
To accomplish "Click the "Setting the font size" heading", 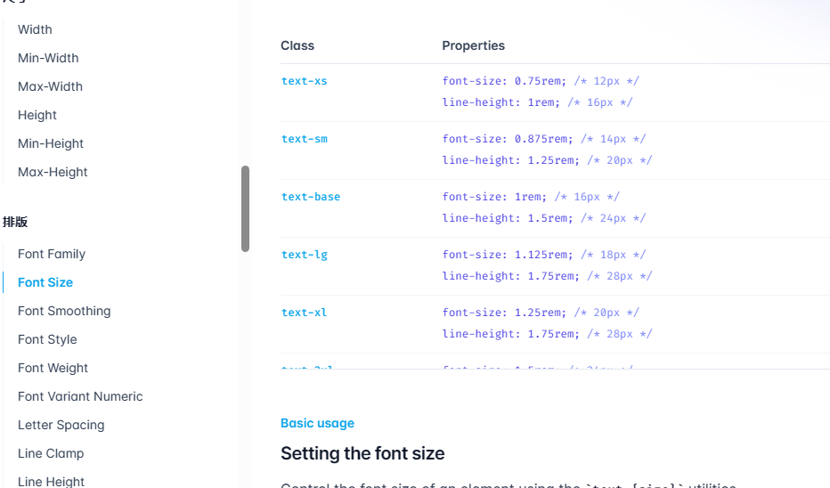I will tap(362, 453).
